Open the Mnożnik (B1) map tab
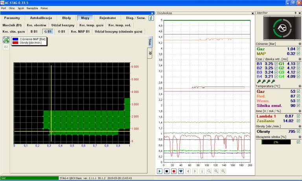Image resolution: width=302 pixels, height=181 pixels. tap(12, 25)
